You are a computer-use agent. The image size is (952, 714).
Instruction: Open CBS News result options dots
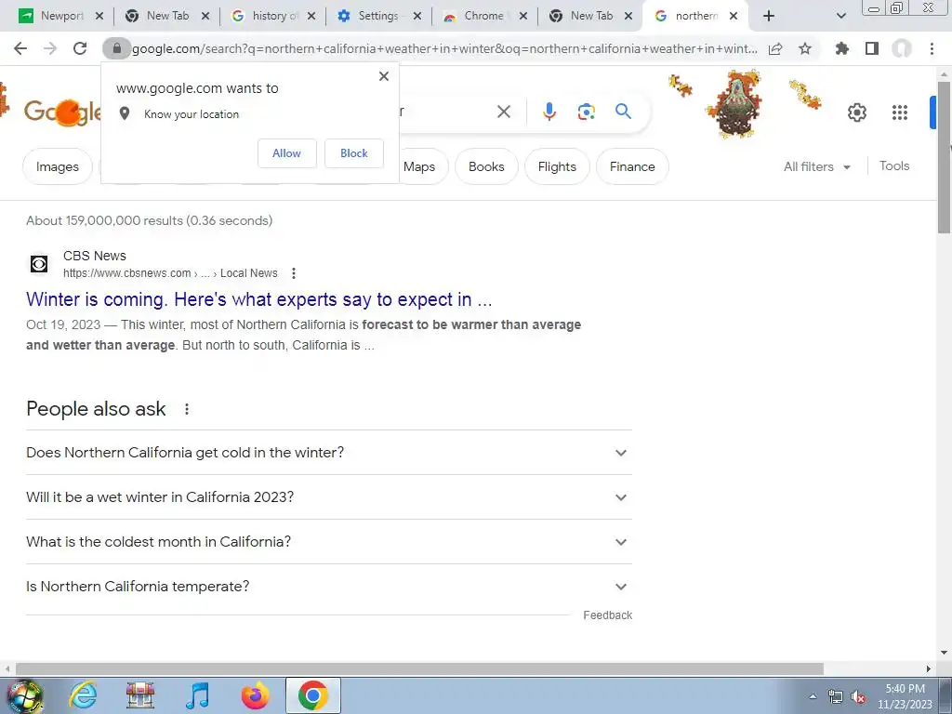[293, 273]
